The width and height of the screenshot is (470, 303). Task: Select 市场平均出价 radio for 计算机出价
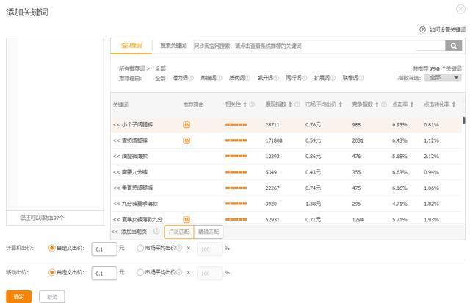tap(140, 248)
